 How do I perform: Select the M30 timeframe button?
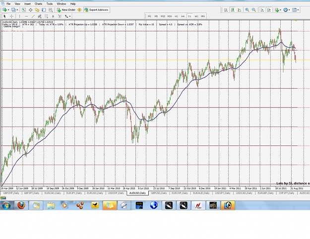[170, 16]
